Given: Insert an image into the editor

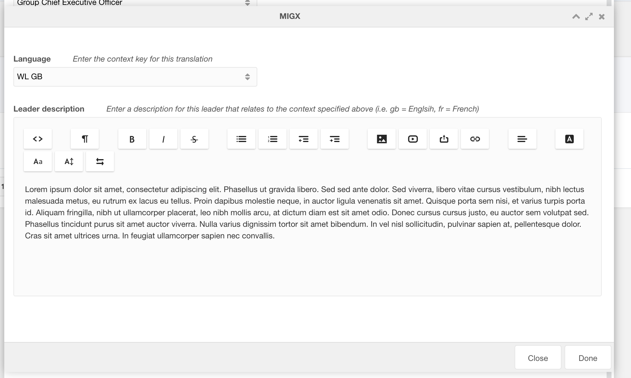Looking at the screenshot, I should [x=382, y=139].
